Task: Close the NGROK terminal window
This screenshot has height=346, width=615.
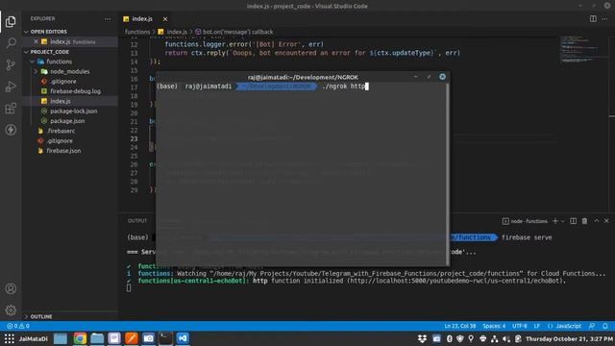Action: (442, 77)
